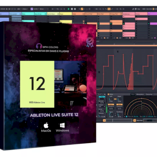
Task: Launch the pink clip in Drone track
Action: click(x=136, y=19)
